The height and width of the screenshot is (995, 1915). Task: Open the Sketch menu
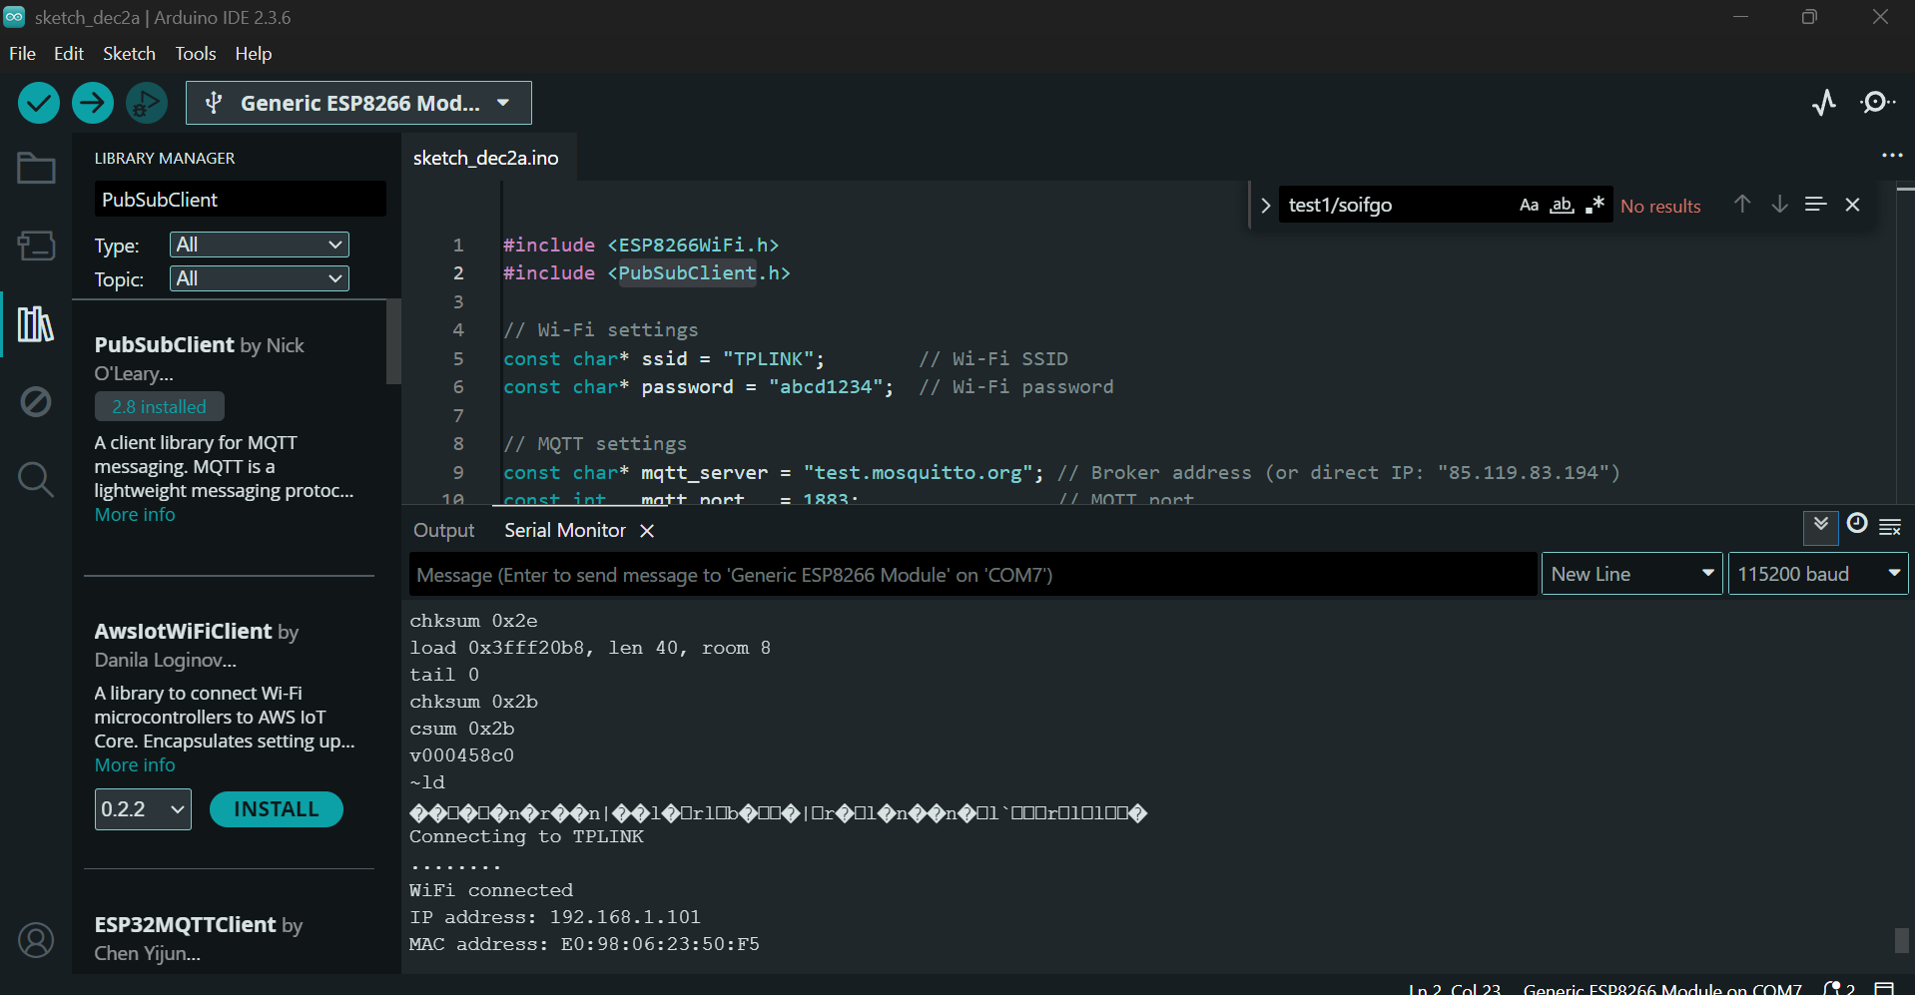tap(129, 53)
